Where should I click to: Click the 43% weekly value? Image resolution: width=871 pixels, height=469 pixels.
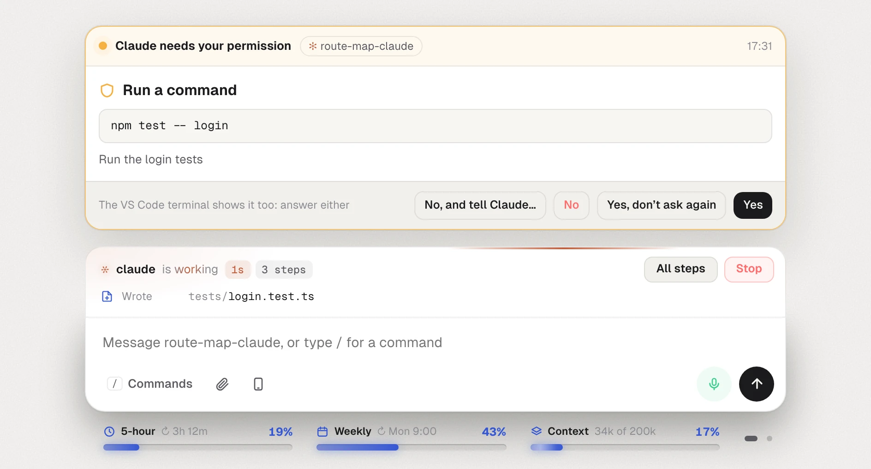494,432
